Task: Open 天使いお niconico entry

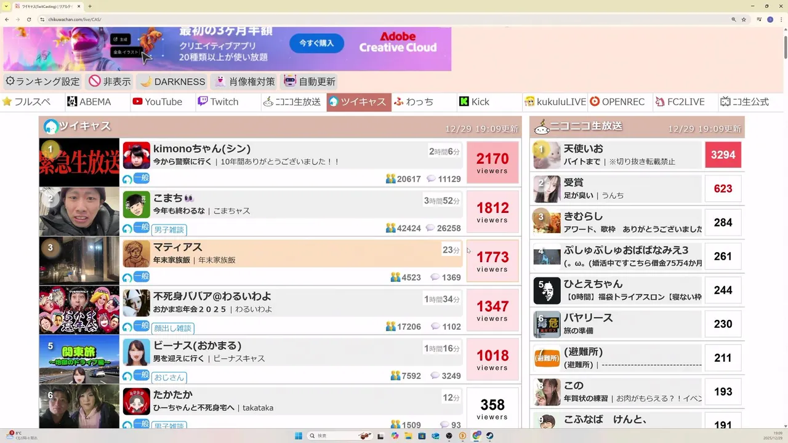Action: pos(637,155)
